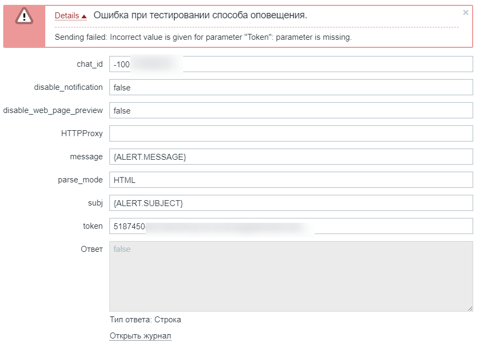Close the error notification banner
The width and height of the screenshot is (478, 346).
tap(466, 12)
